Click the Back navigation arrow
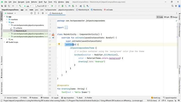The height and width of the screenshot is (102, 181). pyautogui.click(x=13, y=6)
